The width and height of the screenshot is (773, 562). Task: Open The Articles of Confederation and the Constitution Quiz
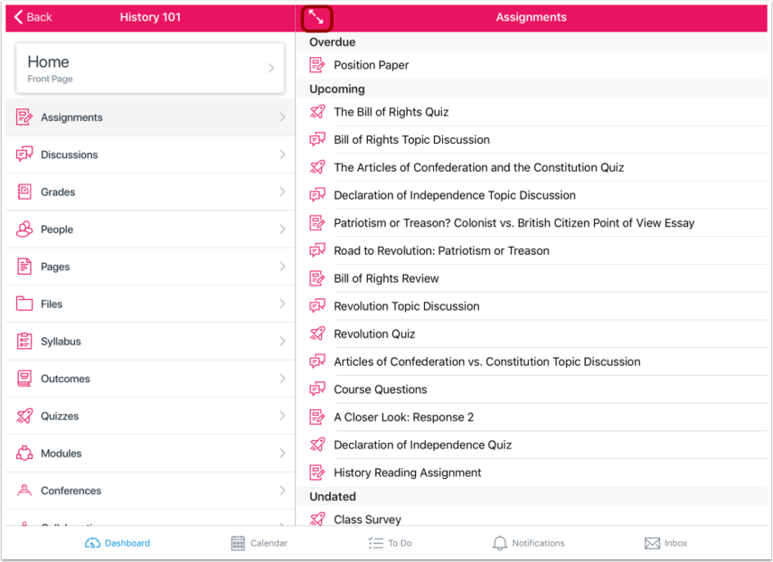(532, 167)
